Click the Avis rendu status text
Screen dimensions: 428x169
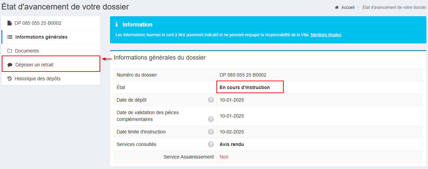click(x=232, y=144)
